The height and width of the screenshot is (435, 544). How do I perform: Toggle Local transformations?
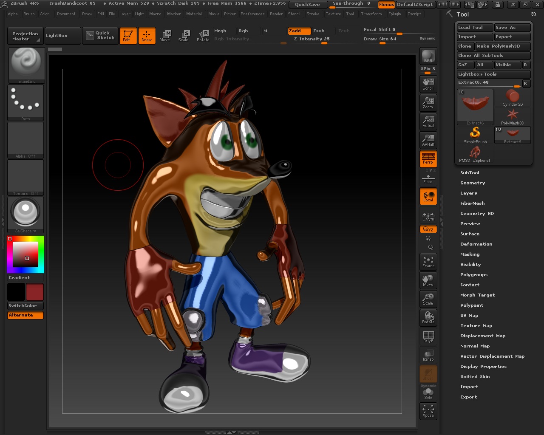(x=428, y=196)
